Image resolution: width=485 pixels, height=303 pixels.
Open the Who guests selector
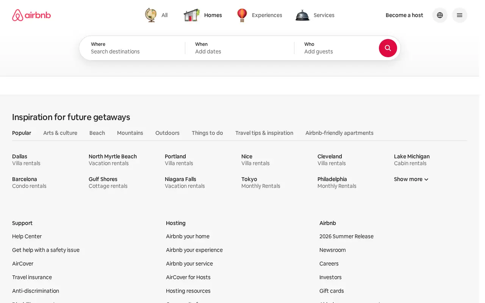pyautogui.click(x=337, y=48)
